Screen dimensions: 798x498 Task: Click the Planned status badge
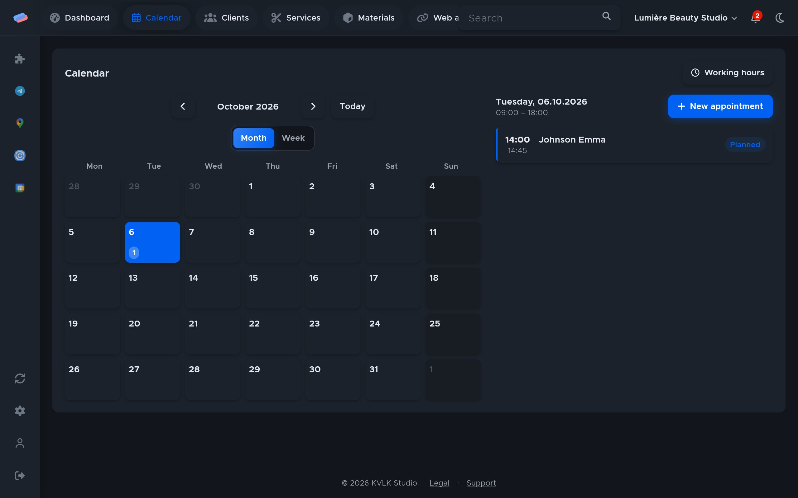pos(745,145)
